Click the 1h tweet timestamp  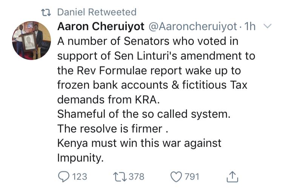point(250,26)
